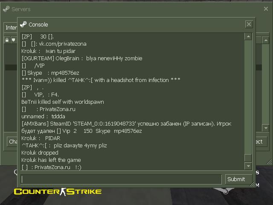Click the console scrollbar up arrow
The width and height of the screenshot is (273, 205).
[x=248, y=37]
